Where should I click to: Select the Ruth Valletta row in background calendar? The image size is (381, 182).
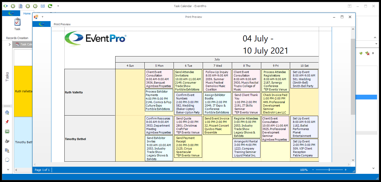(23, 91)
